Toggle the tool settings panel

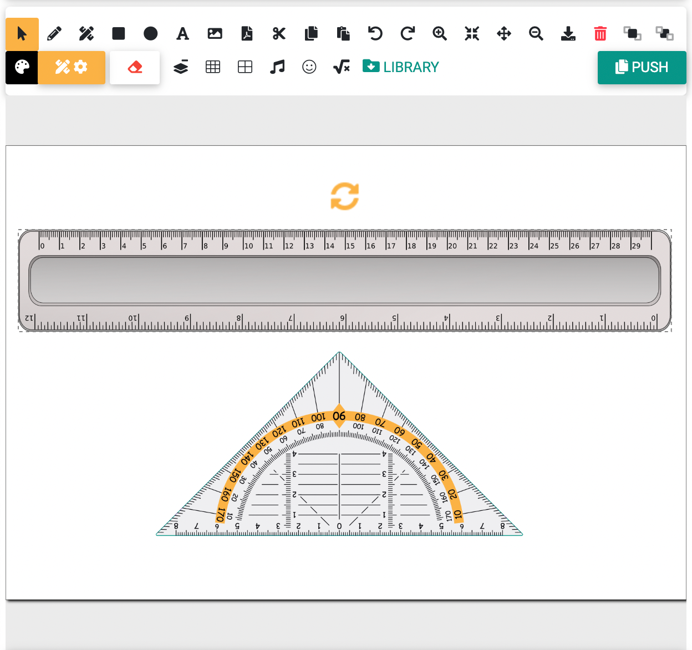72,67
